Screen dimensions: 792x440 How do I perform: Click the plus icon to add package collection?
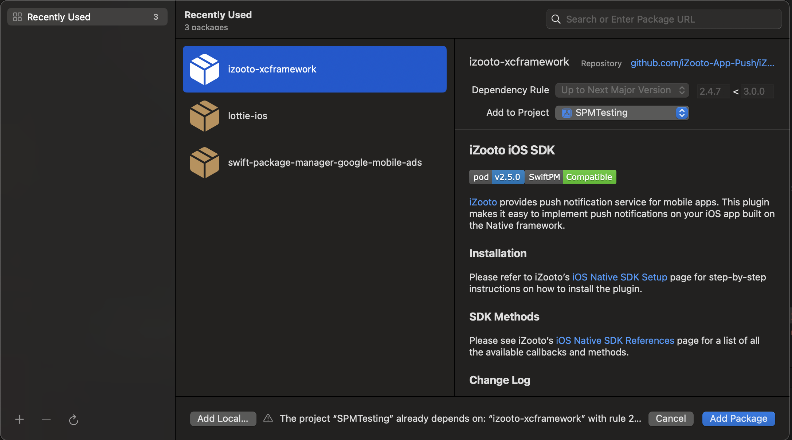click(19, 420)
